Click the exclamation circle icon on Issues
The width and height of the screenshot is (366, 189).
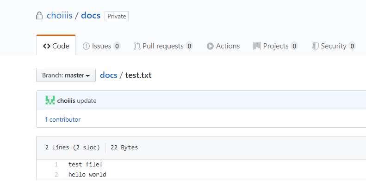[86, 46]
